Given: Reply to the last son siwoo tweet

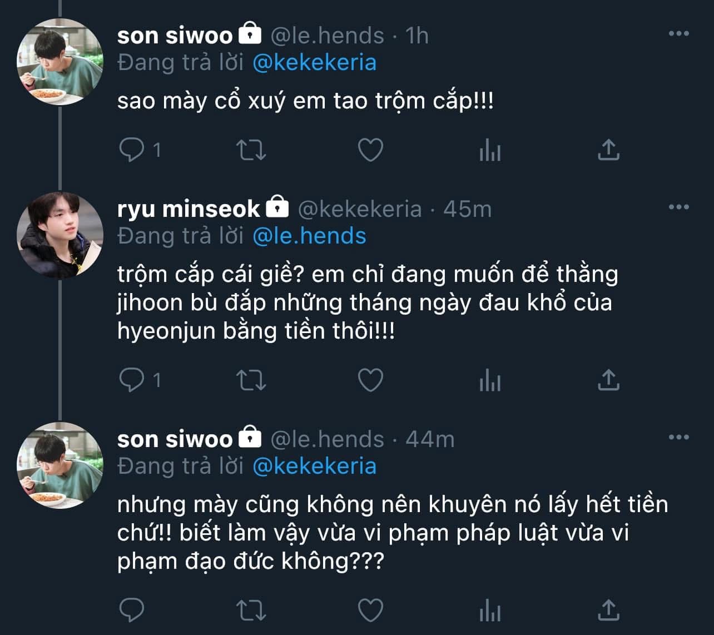Looking at the screenshot, I should tap(132, 610).
